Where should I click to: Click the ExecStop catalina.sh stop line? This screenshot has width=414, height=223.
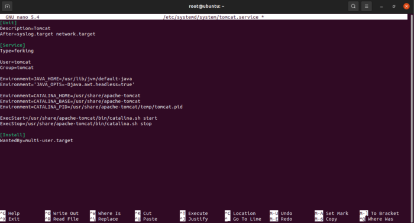point(76,124)
